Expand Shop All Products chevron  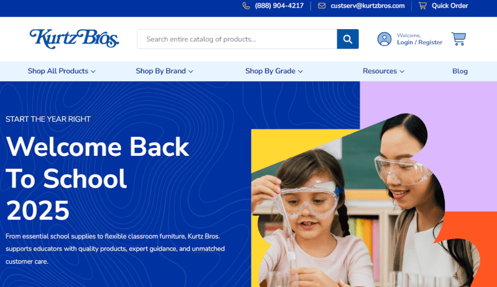coord(93,71)
